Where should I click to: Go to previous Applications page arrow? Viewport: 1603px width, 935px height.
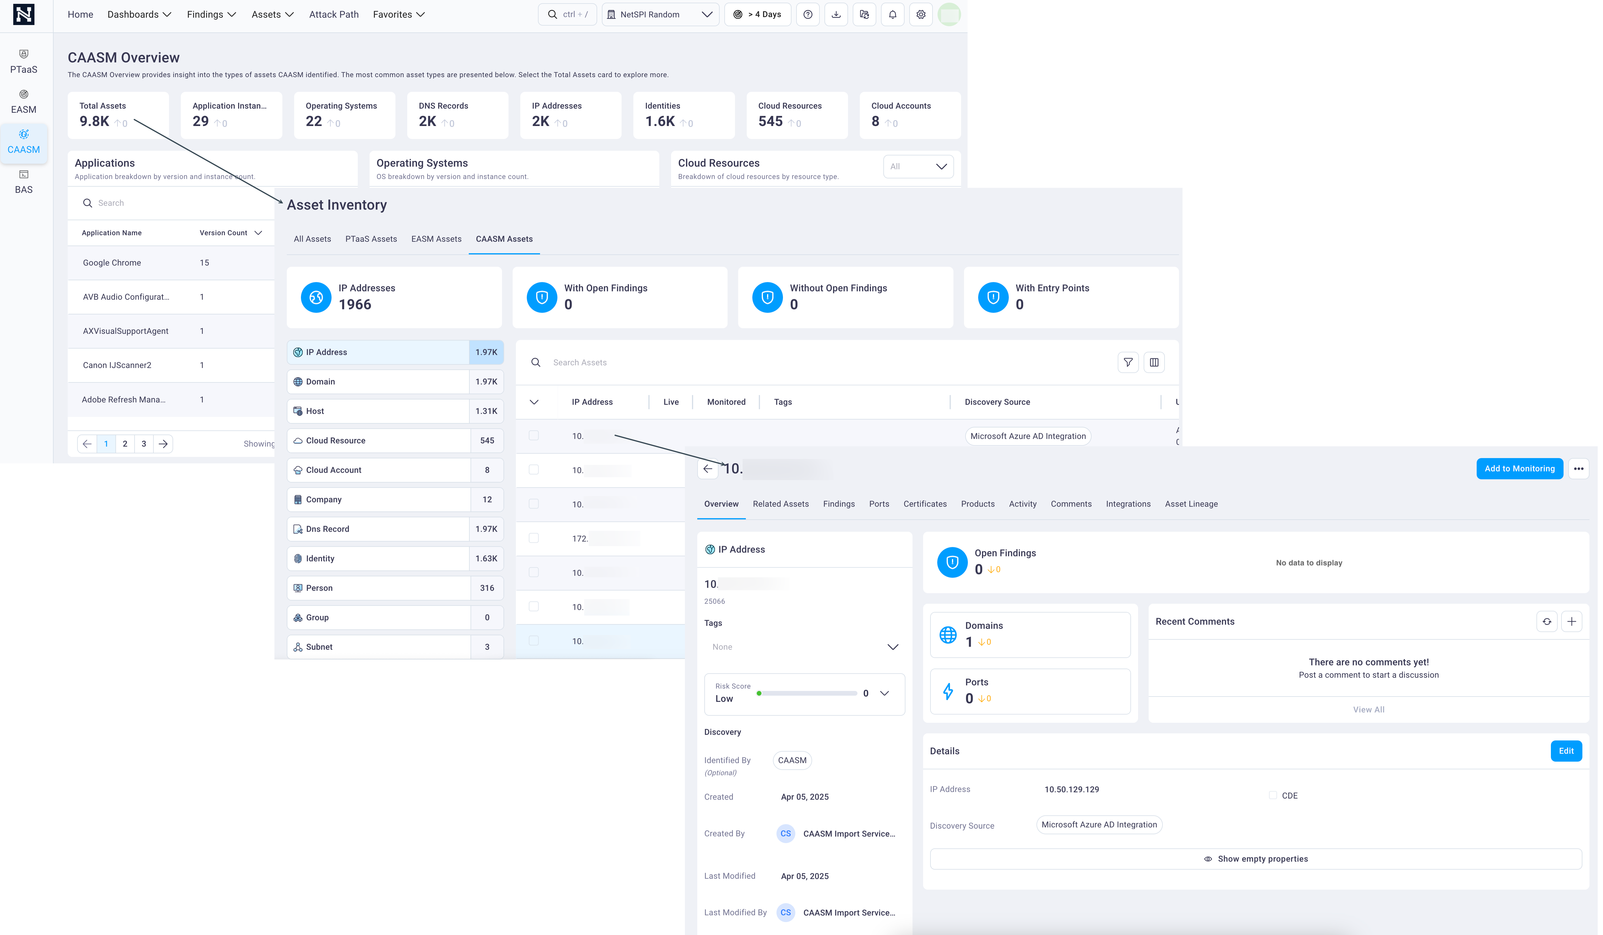tap(87, 444)
